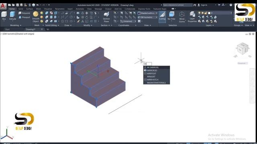Click the search binoculars icon
Image resolution: width=257 pixels, height=144 pixels.
coord(194,5)
